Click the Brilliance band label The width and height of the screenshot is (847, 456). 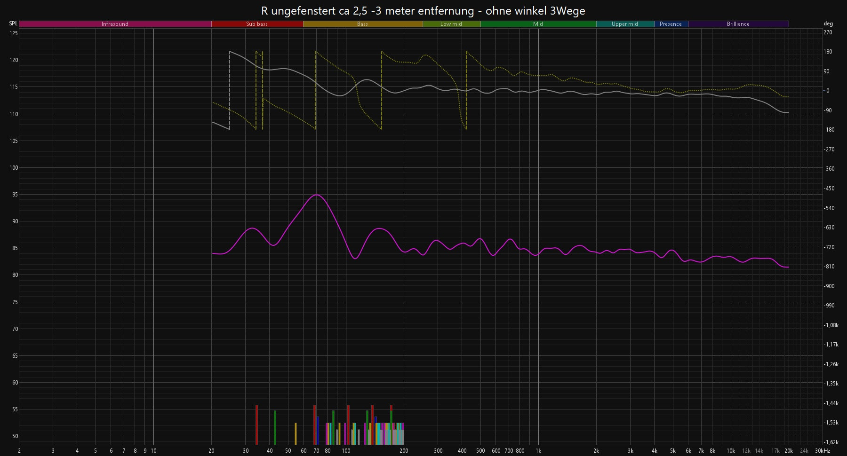pos(738,24)
